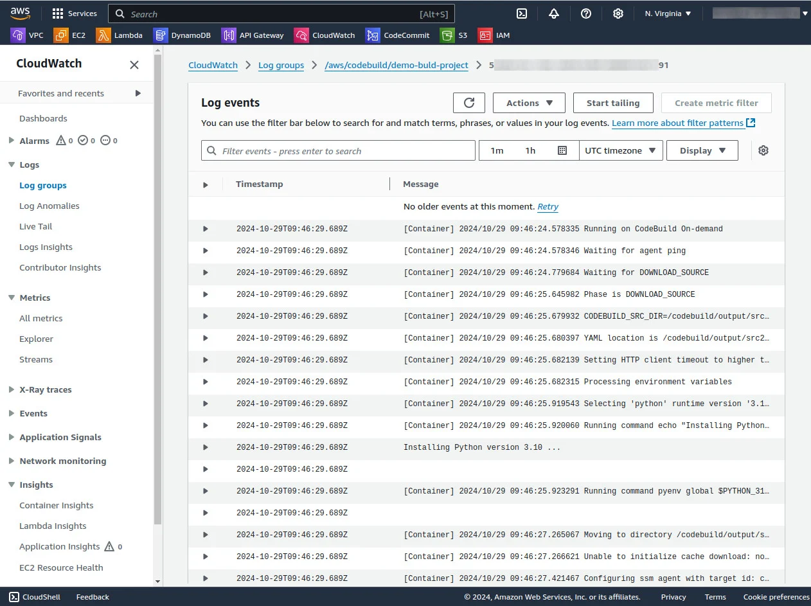Expand 'Processing environment variables' log row
The image size is (811, 606).
tap(206, 382)
